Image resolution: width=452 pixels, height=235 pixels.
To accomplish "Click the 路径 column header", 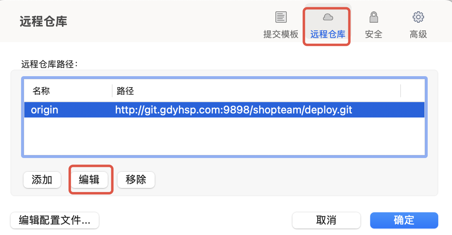I will (125, 91).
